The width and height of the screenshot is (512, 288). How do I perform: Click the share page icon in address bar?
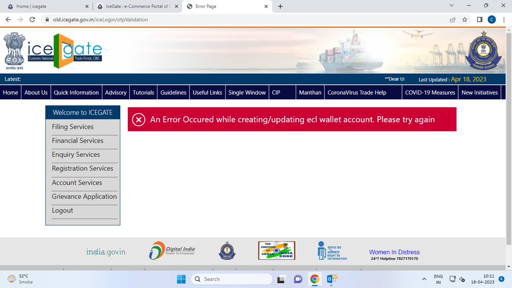pyautogui.click(x=453, y=20)
